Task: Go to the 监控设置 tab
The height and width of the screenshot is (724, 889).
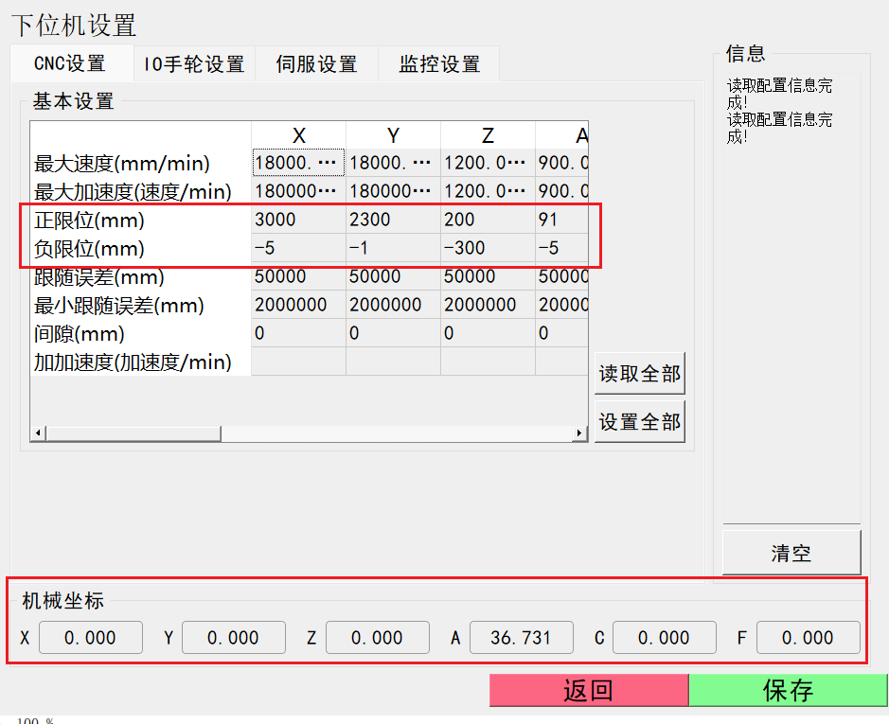Action: (439, 64)
